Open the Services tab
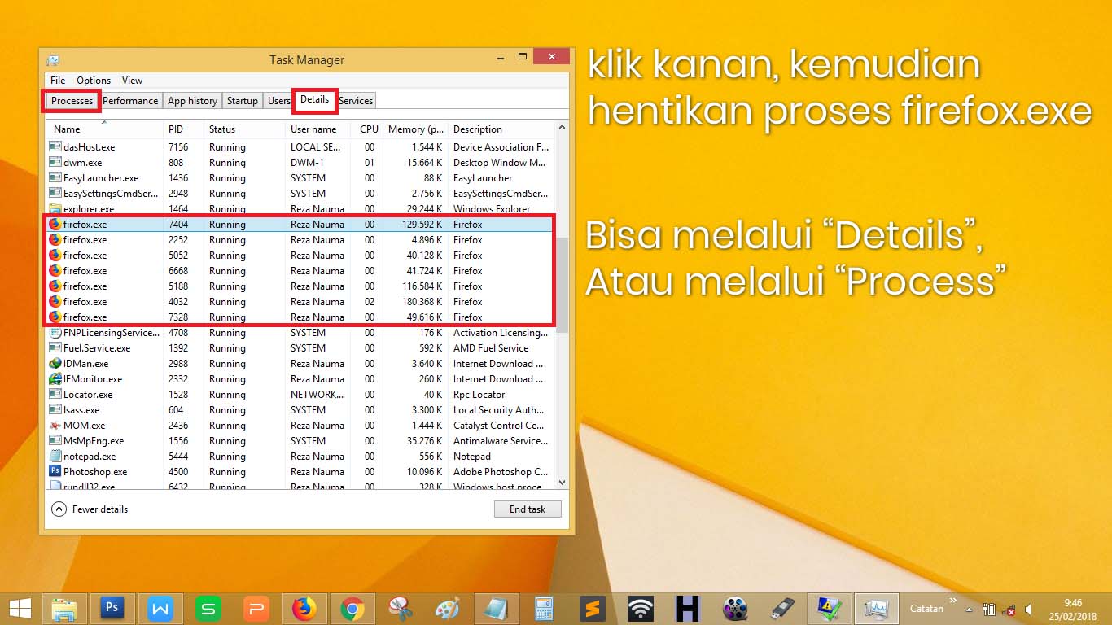Image resolution: width=1112 pixels, height=625 pixels. pyautogui.click(x=356, y=101)
